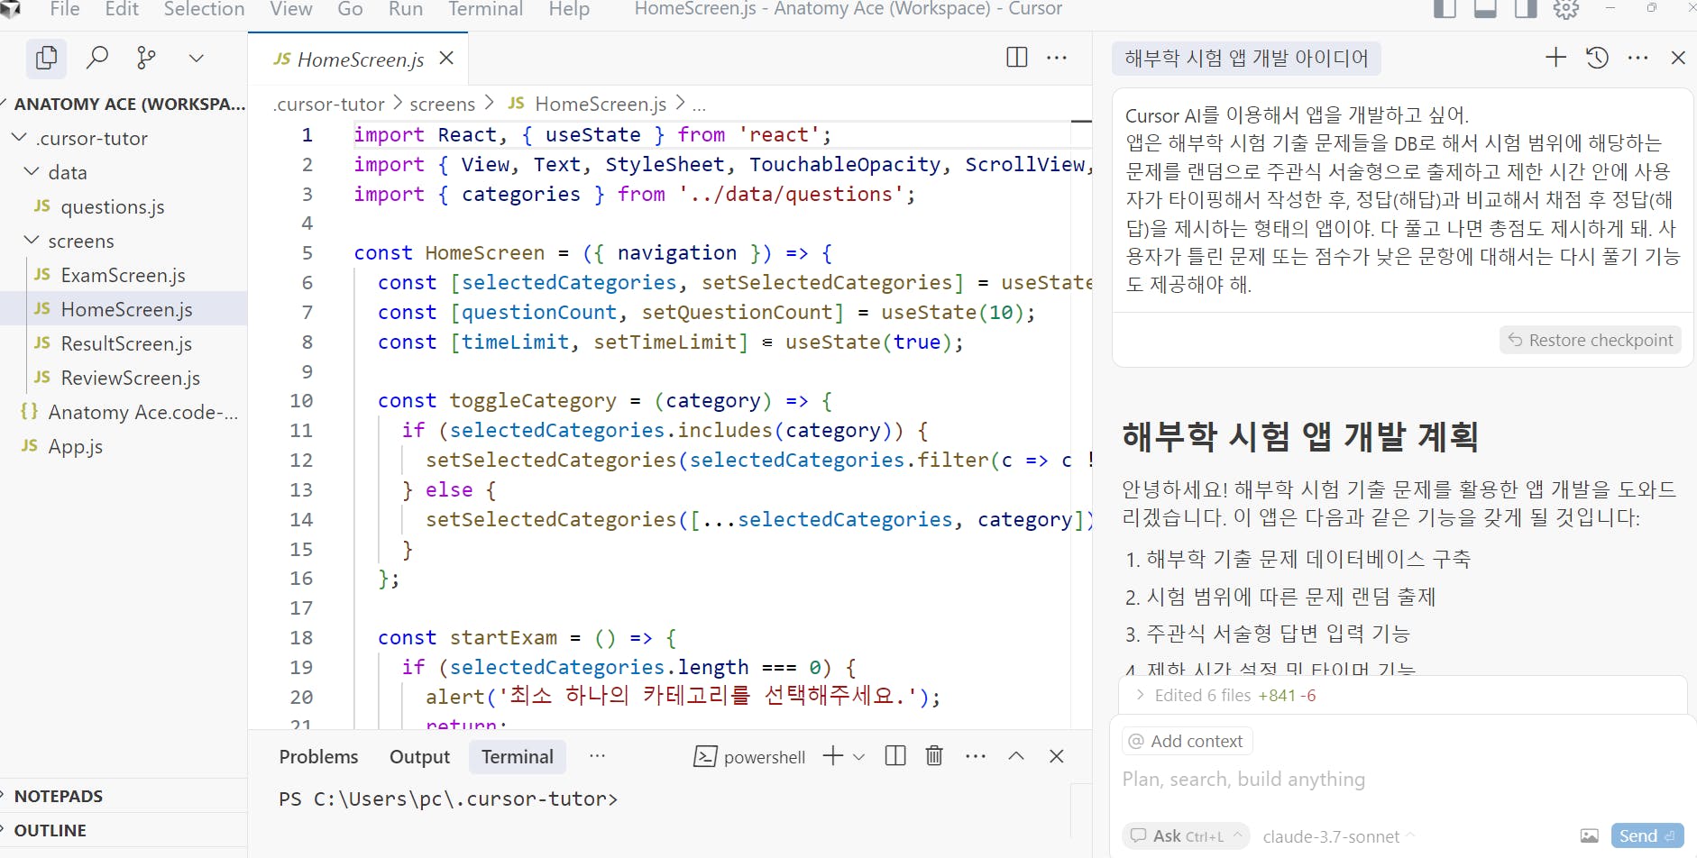The width and height of the screenshot is (1697, 858).
Task: Open ExamScreen.js in the explorer
Action: click(124, 276)
